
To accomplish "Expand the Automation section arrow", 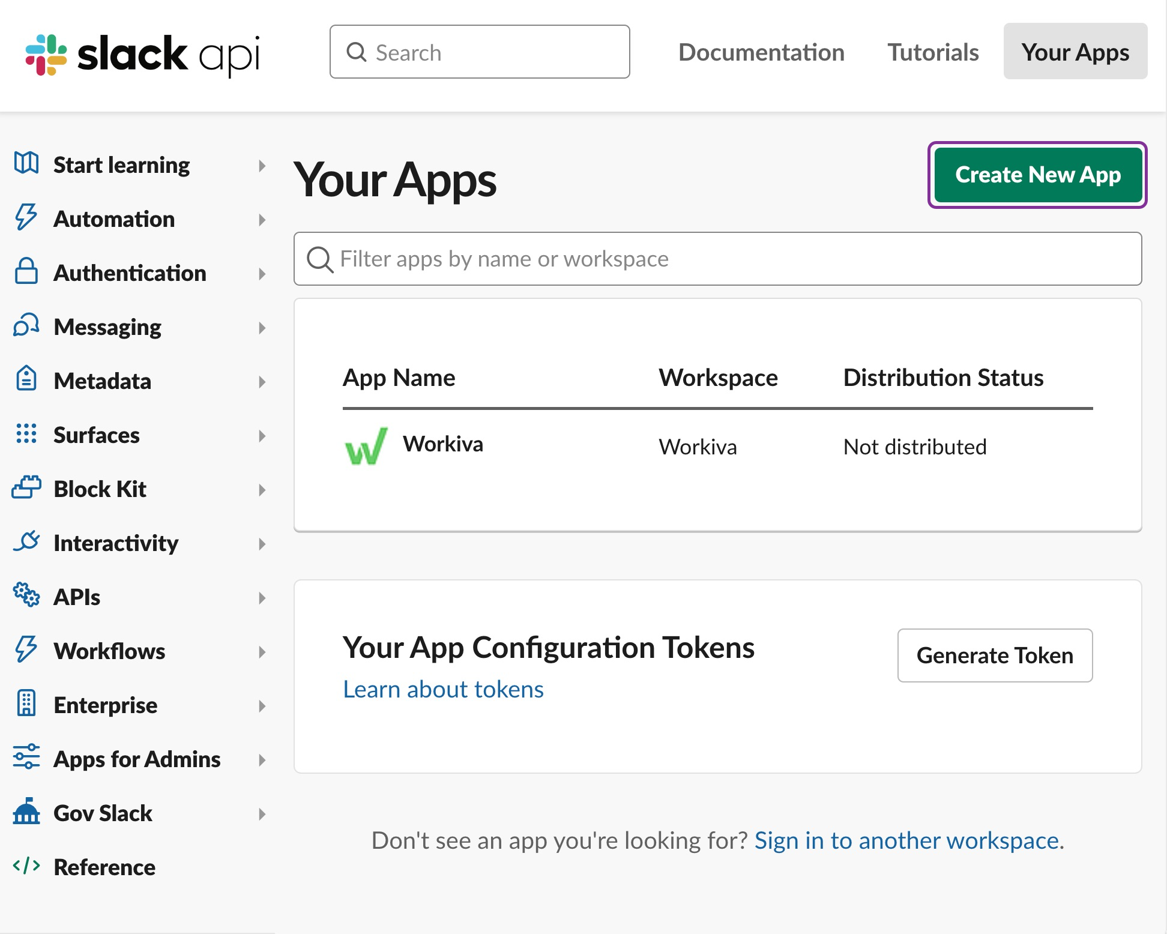I will pos(262,220).
